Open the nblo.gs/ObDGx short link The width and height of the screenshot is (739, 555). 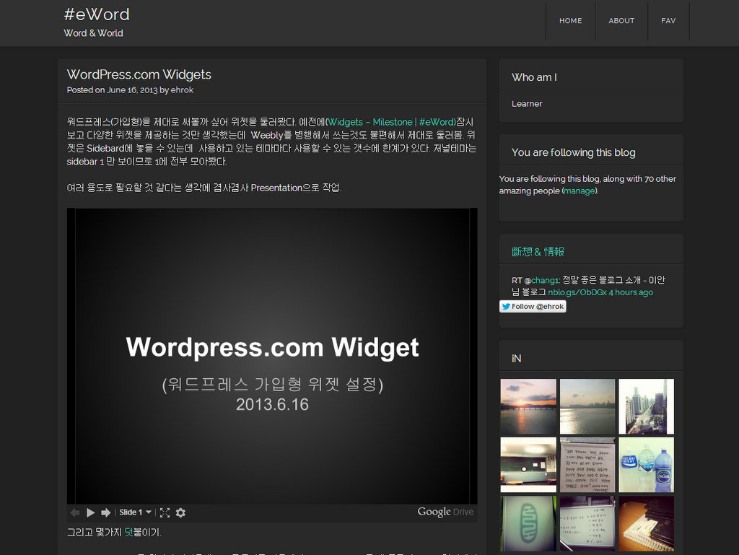pos(577,292)
